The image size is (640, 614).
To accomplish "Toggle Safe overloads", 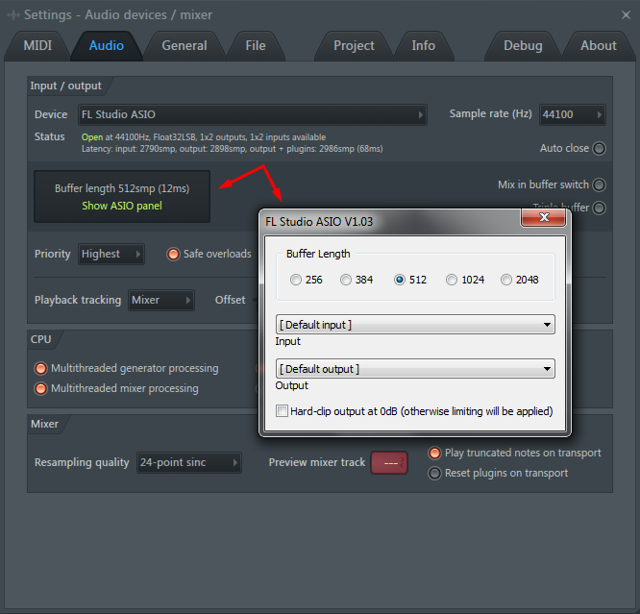I will click(x=173, y=254).
